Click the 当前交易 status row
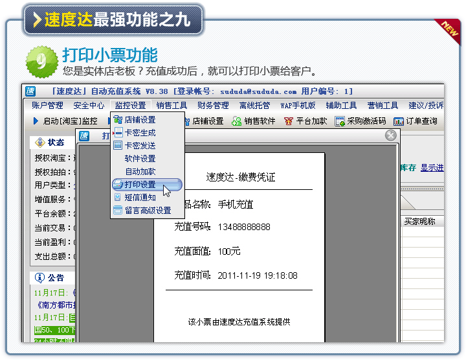 click(x=54, y=227)
